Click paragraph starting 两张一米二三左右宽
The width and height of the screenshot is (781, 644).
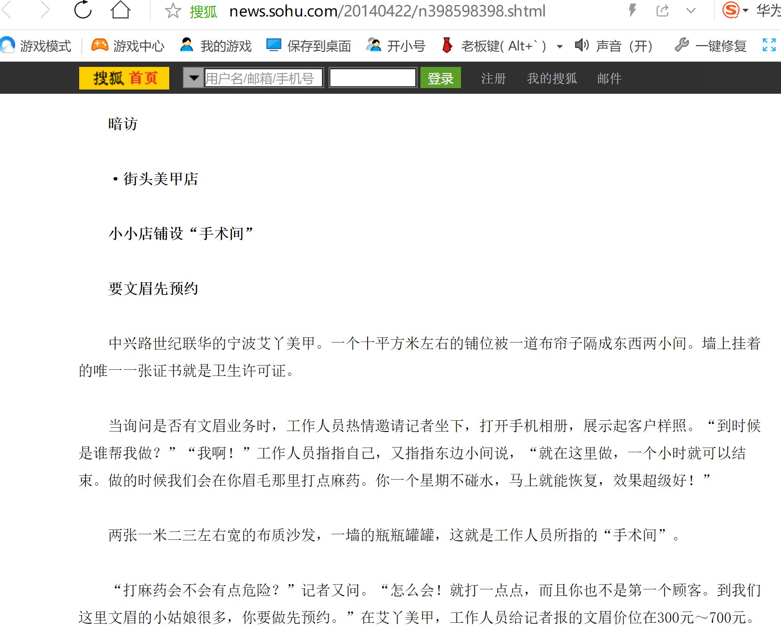[x=394, y=535]
